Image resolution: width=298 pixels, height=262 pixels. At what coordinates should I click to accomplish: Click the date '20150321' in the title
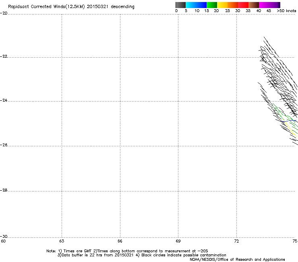tap(97, 6)
